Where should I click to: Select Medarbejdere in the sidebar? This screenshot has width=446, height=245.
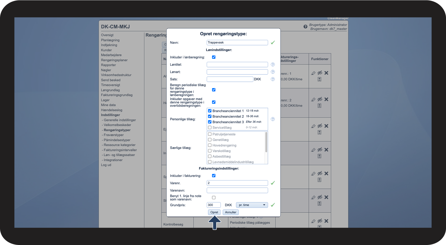(111, 55)
